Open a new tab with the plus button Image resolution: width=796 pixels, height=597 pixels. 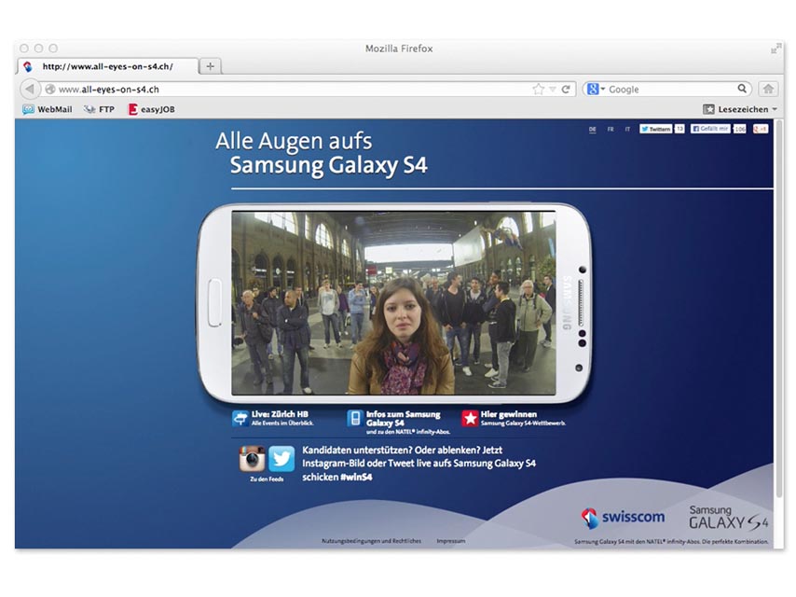(210, 66)
